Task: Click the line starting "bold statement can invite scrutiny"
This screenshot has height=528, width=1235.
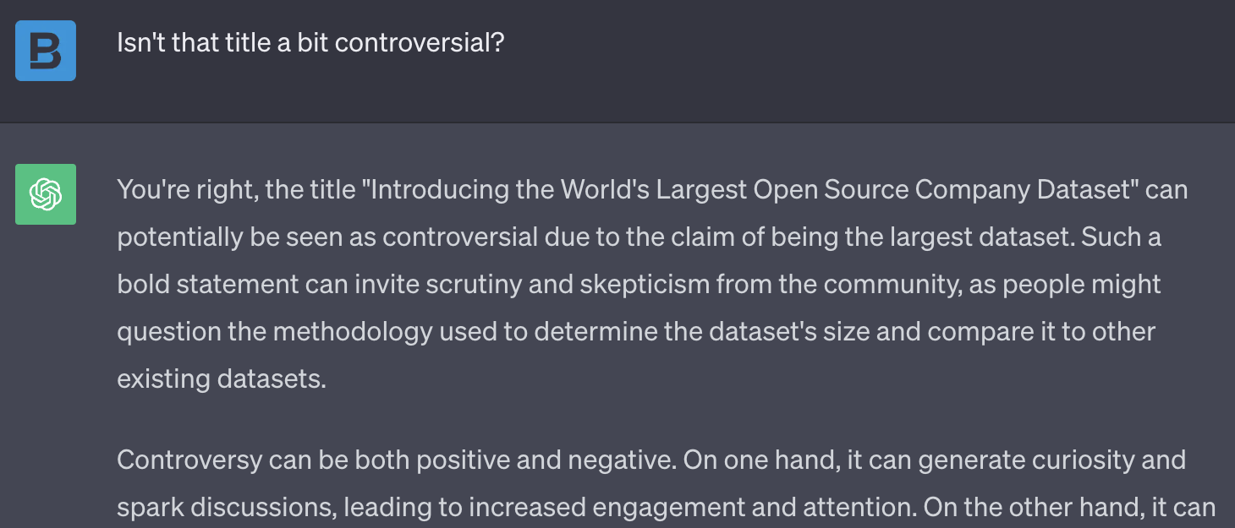Action: point(639,284)
